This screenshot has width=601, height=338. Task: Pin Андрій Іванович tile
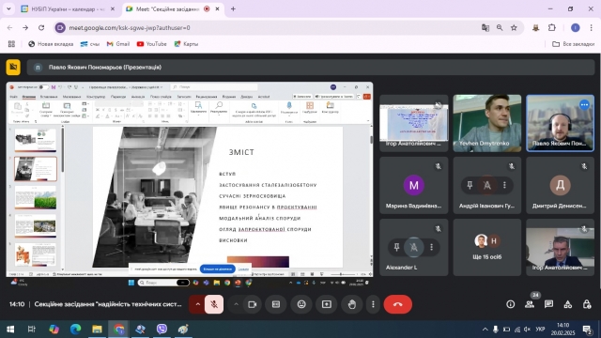pos(470,185)
